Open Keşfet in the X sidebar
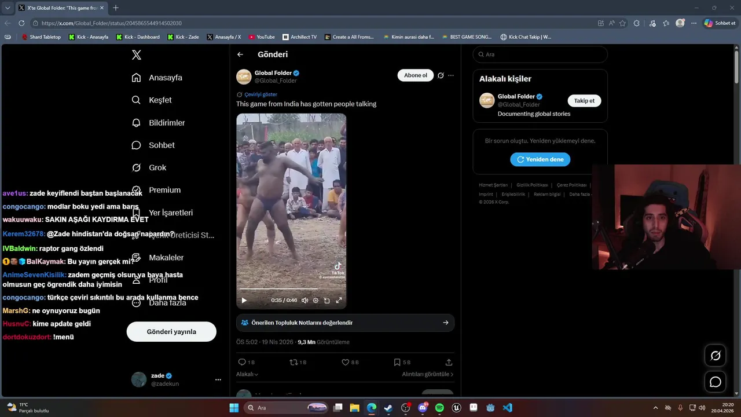741x417 pixels. [152, 100]
